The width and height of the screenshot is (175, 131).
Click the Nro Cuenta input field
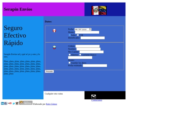click(x=91, y=52)
